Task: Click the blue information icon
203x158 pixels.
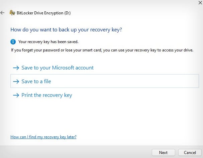Action: coord(13,42)
